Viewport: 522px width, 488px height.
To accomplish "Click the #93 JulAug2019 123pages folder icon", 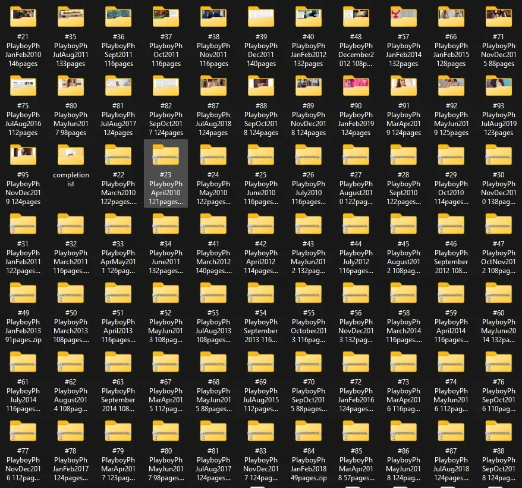I will [x=499, y=86].
